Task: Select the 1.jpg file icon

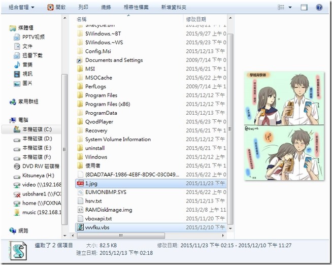Action: (80, 183)
